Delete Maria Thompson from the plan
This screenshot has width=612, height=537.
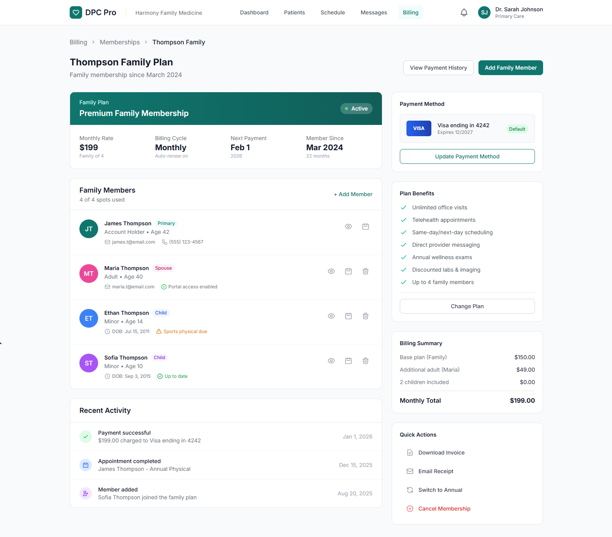point(365,271)
